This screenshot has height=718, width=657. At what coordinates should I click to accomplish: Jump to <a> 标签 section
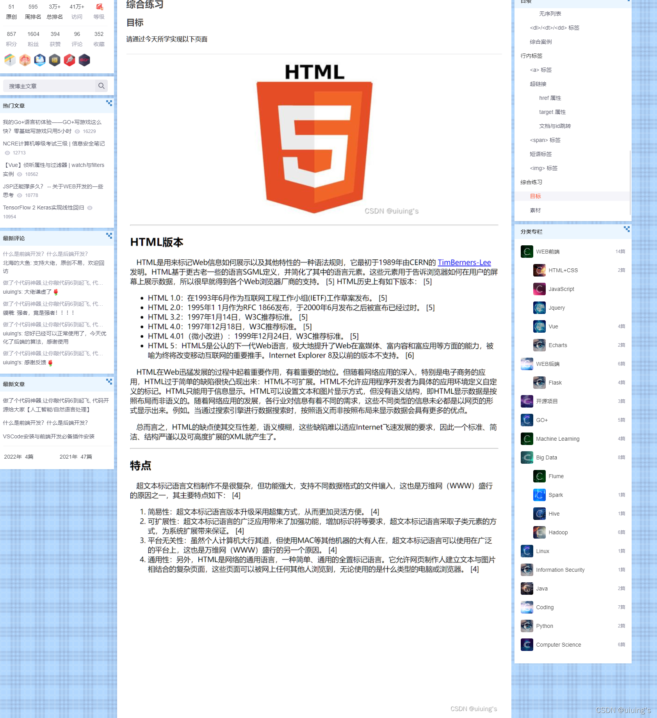tap(541, 70)
